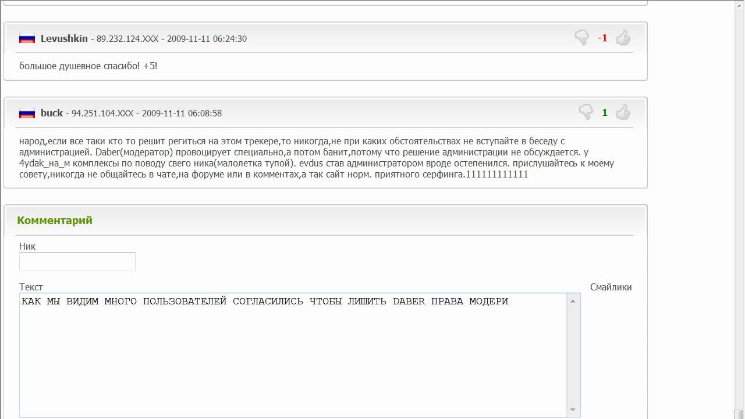Click thumbs up on buck's comment
Image resolution: width=745 pixels, height=419 pixels.
pyautogui.click(x=623, y=112)
